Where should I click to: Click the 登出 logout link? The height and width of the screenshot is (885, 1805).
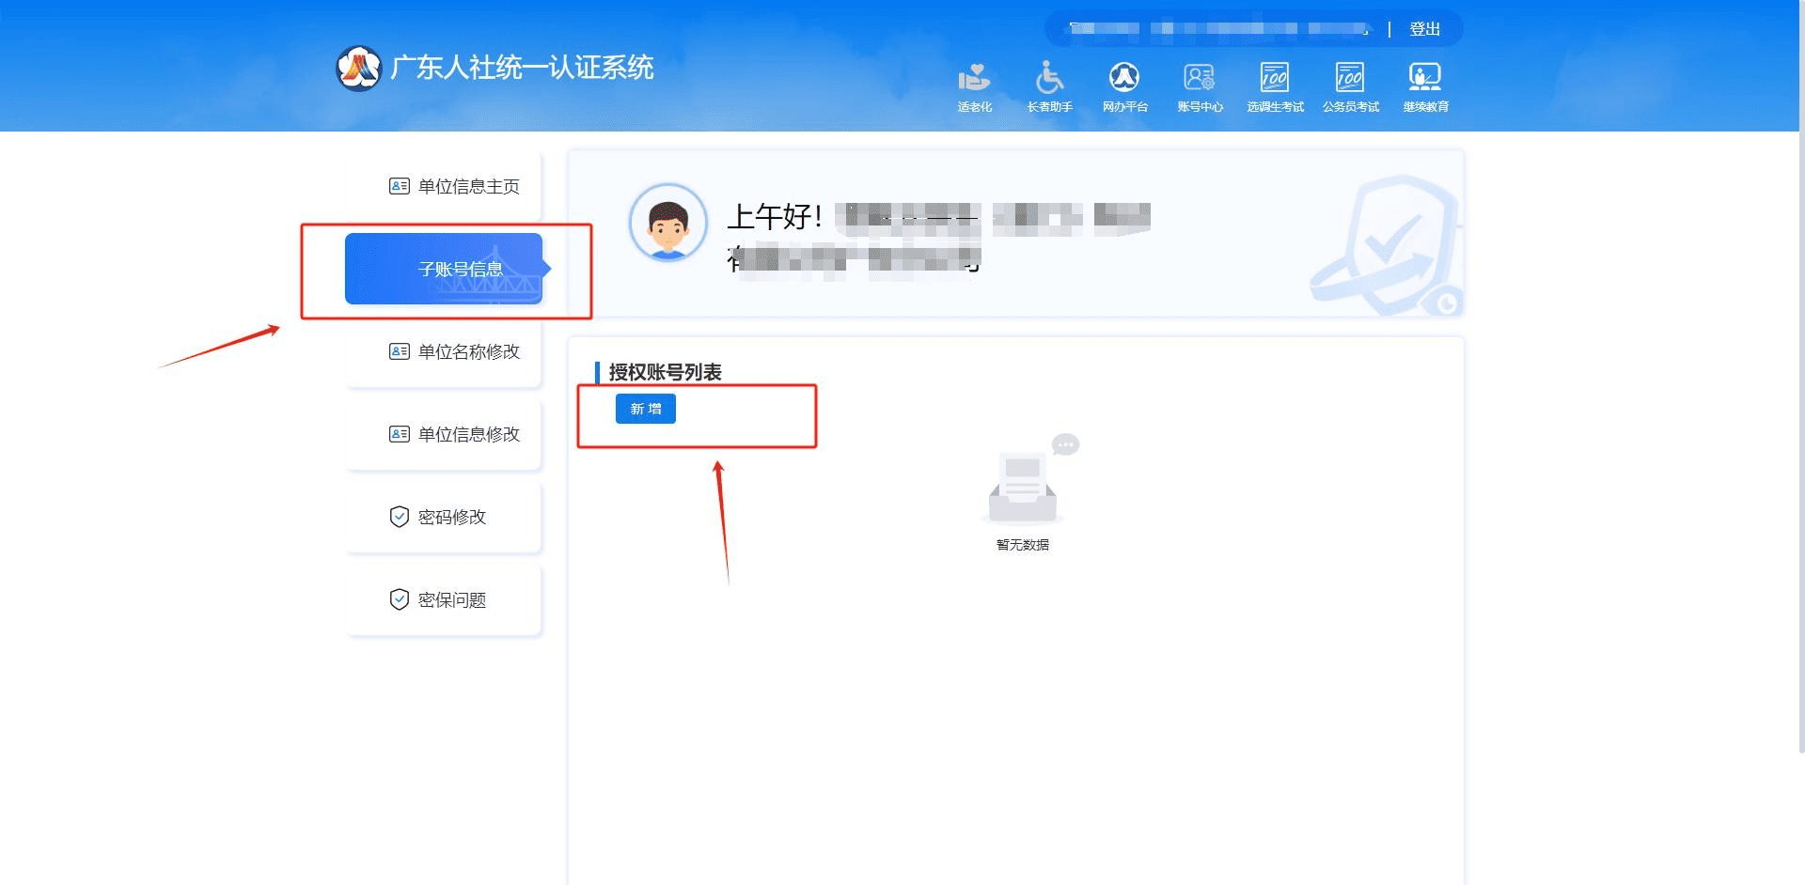pos(1424,29)
